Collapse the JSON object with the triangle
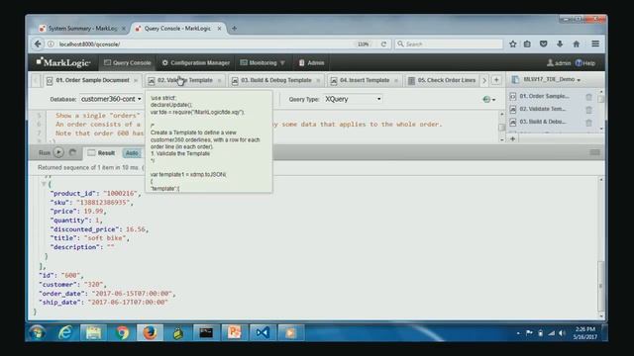This screenshot has height=356, width=634. click(x=44, y=184)
